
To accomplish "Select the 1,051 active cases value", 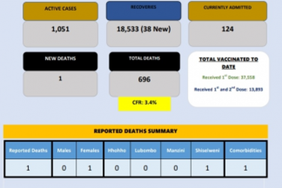I will [x=60, y=29].
